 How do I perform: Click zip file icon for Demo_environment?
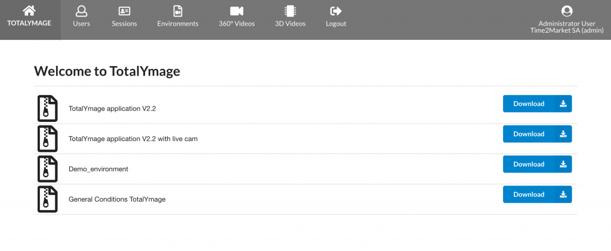coord(47,169)
